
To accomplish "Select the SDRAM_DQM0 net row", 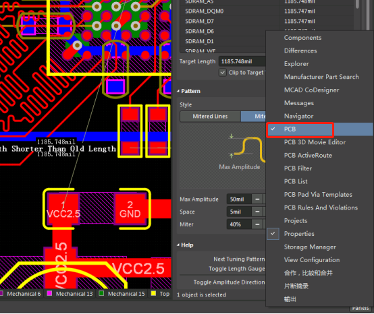I will tap(267, 11).
